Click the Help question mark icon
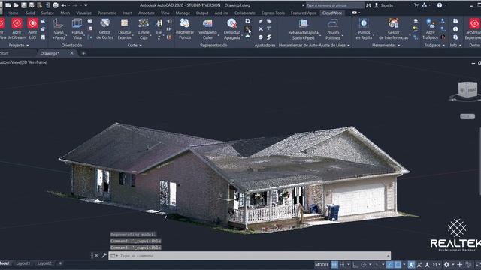This screenshot has width=481, height=270. (440, 5)
